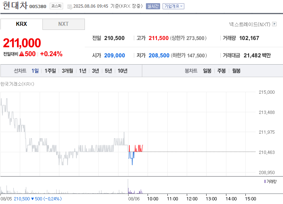Select the 3년 line chart period
283x204 pixels.
tap(95, 71)
